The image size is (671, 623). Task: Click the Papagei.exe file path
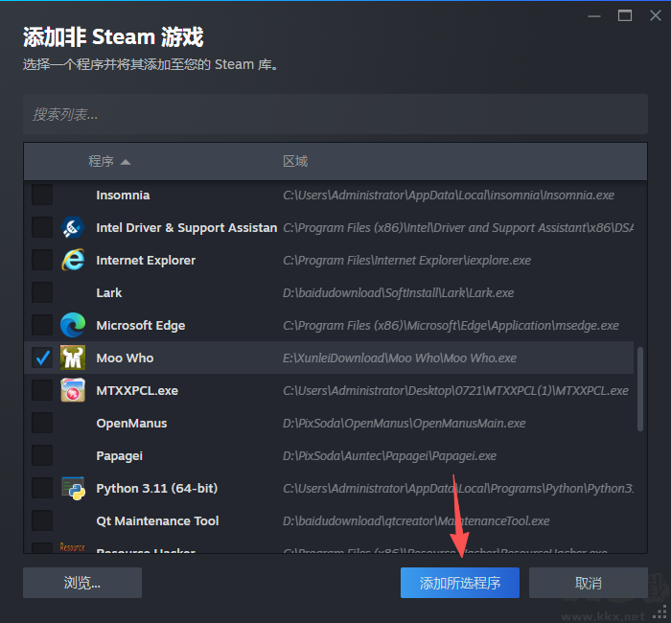click(390, 456)
